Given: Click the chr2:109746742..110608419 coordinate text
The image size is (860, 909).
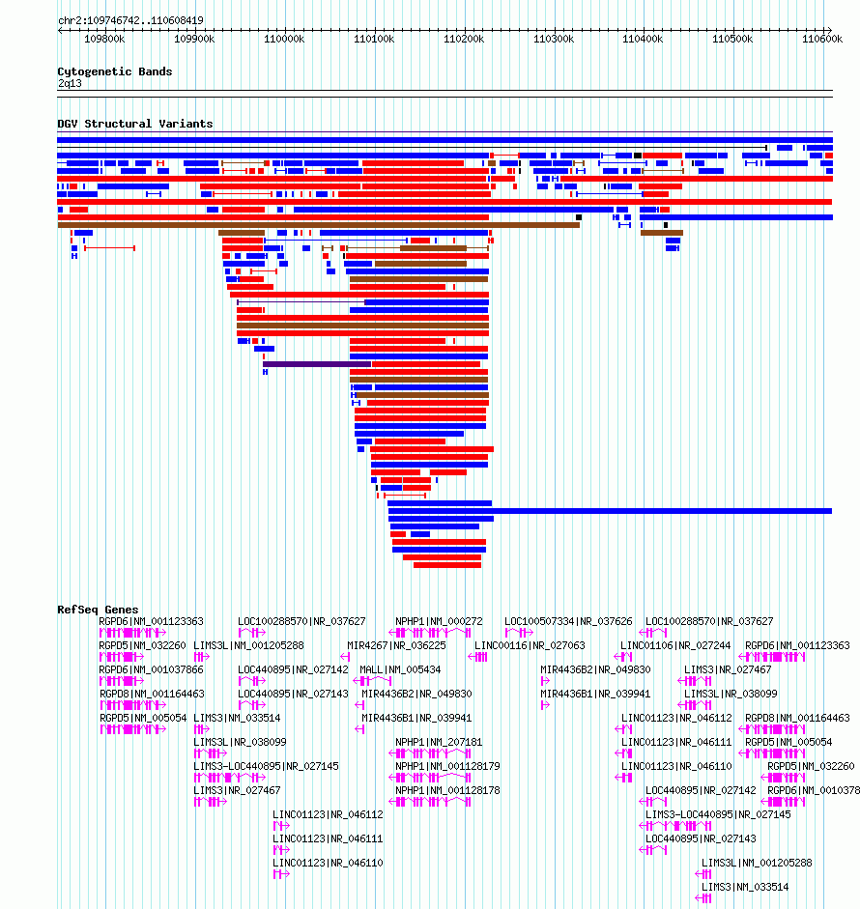Looking at the screenshot, I should (x=130, y=20).
